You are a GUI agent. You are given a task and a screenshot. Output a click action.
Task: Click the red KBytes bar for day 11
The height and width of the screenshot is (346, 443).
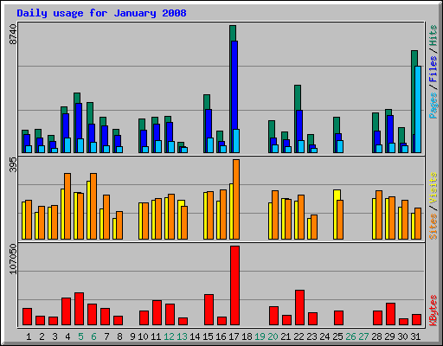(157, 313)
